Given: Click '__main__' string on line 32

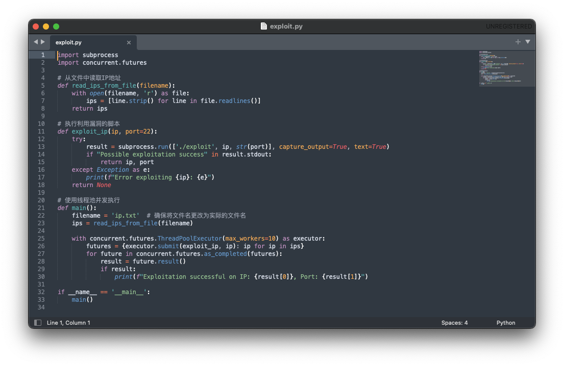Looking at the screenshot, I should point(129,292).
